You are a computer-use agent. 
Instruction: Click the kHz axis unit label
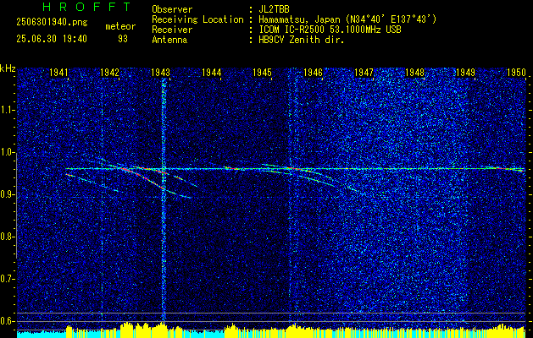click(8, 68)
